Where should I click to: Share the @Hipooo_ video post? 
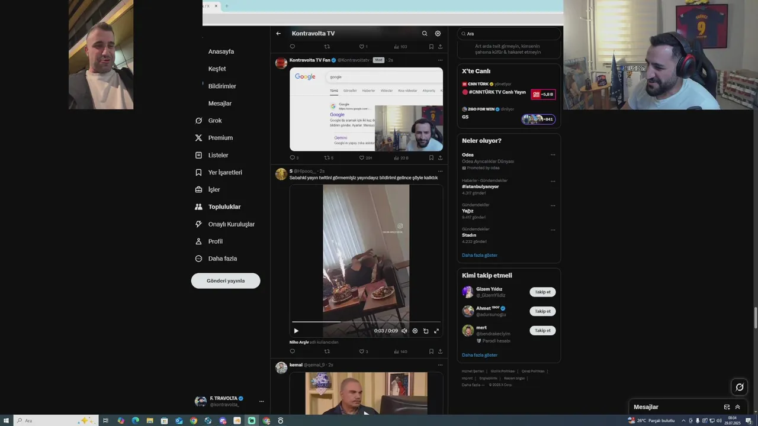tap(440, 351)
